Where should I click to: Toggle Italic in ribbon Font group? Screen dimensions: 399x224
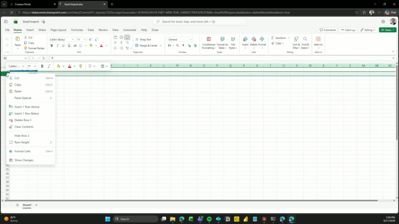58,45
